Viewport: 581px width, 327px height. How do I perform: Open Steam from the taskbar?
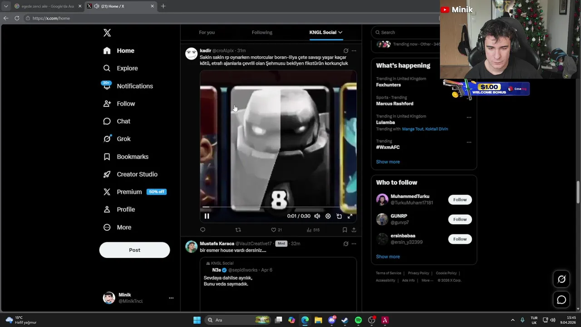[345, 320]
